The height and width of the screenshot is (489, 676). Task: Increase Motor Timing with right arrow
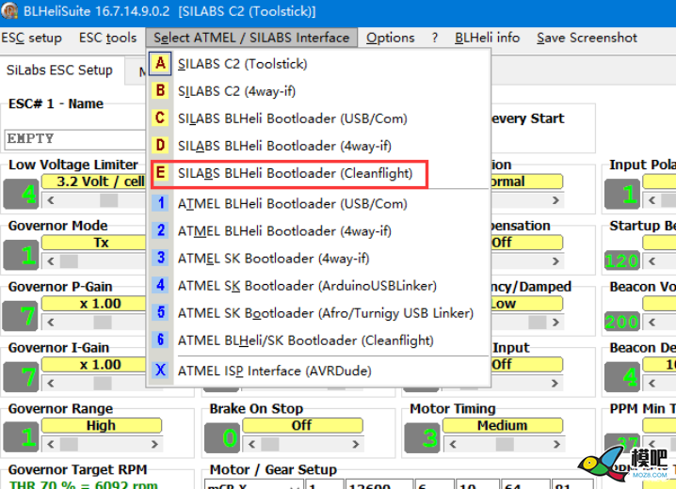coord(556,444)
